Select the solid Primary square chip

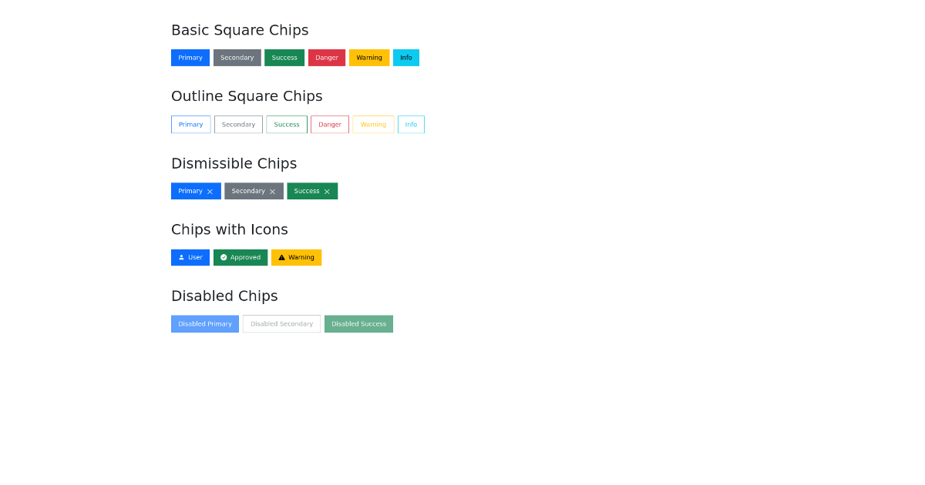pyautogui.click(x=190, y=58)
